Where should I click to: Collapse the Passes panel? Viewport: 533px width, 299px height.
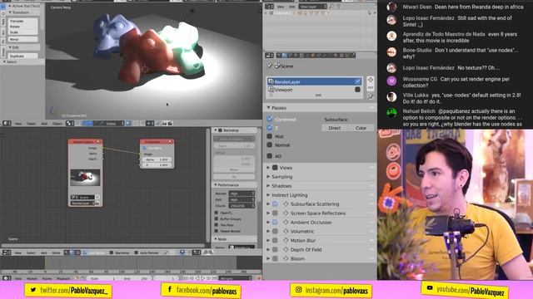(268, 108)
